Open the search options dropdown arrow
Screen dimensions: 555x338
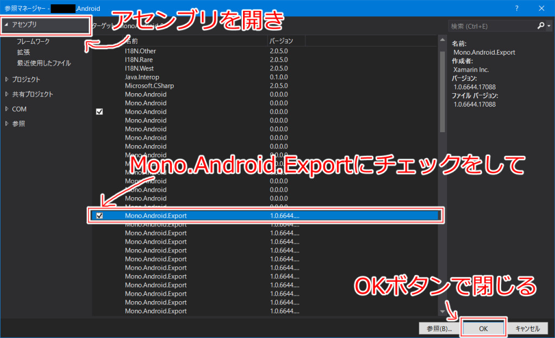point(550,25)
